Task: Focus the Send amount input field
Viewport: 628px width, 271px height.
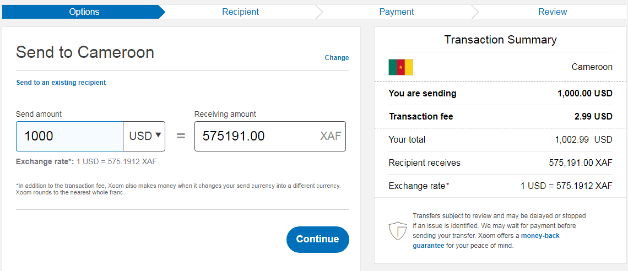Action: coord(70,137)
